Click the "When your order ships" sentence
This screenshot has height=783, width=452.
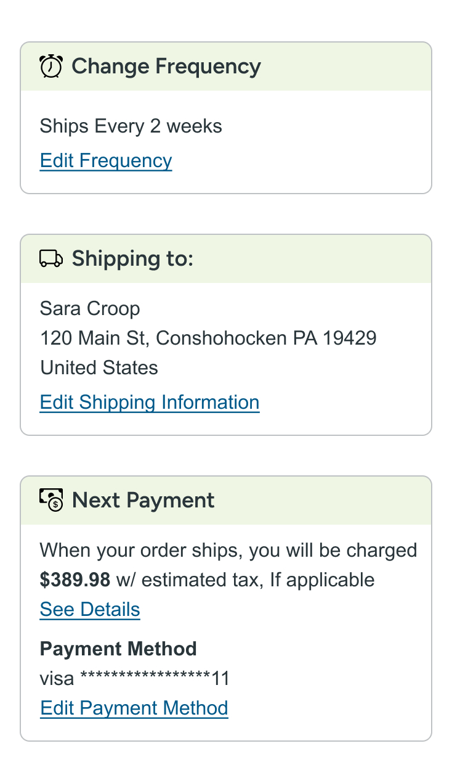(228, 550)
